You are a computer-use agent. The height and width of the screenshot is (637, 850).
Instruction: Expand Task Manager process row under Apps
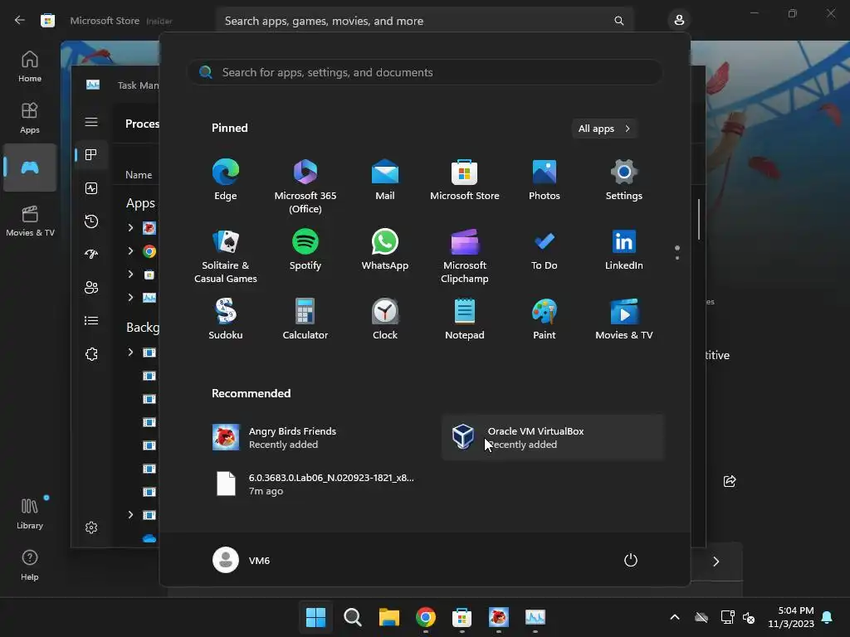[x=130, y=298]
